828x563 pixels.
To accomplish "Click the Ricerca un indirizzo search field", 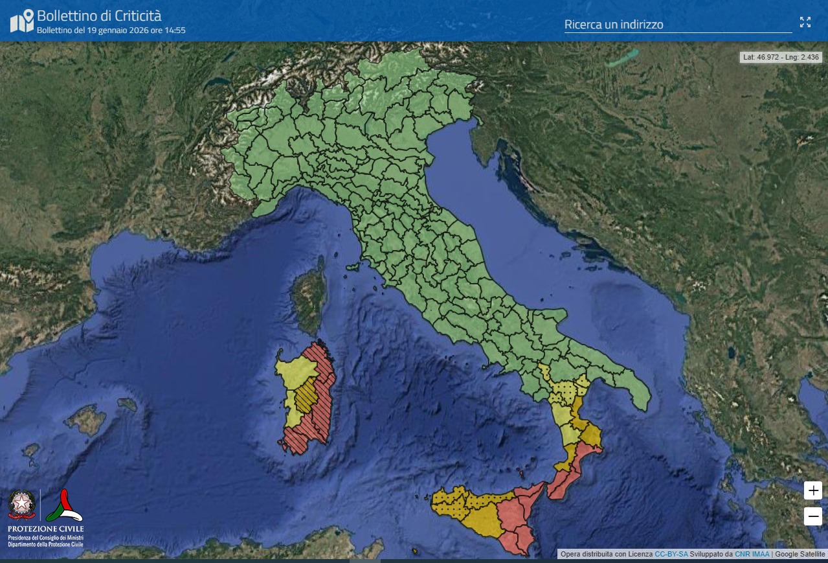I will [x=677, y=24].
